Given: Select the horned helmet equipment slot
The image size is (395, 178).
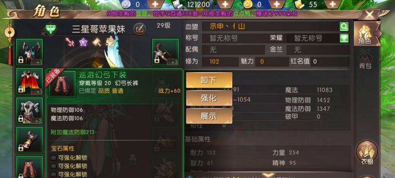Looking at the screenshot, I should pyautogui.click(x=29, y=52).
